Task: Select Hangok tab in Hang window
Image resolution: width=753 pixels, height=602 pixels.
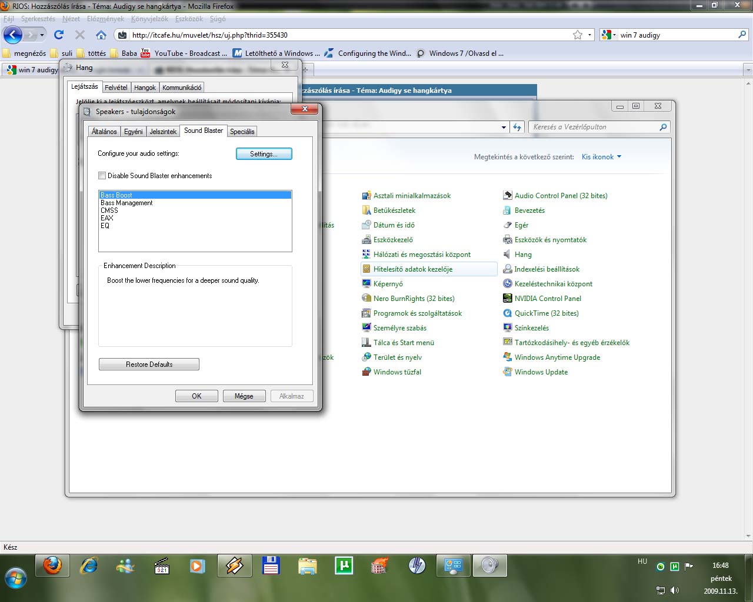Action: [145, 88]
